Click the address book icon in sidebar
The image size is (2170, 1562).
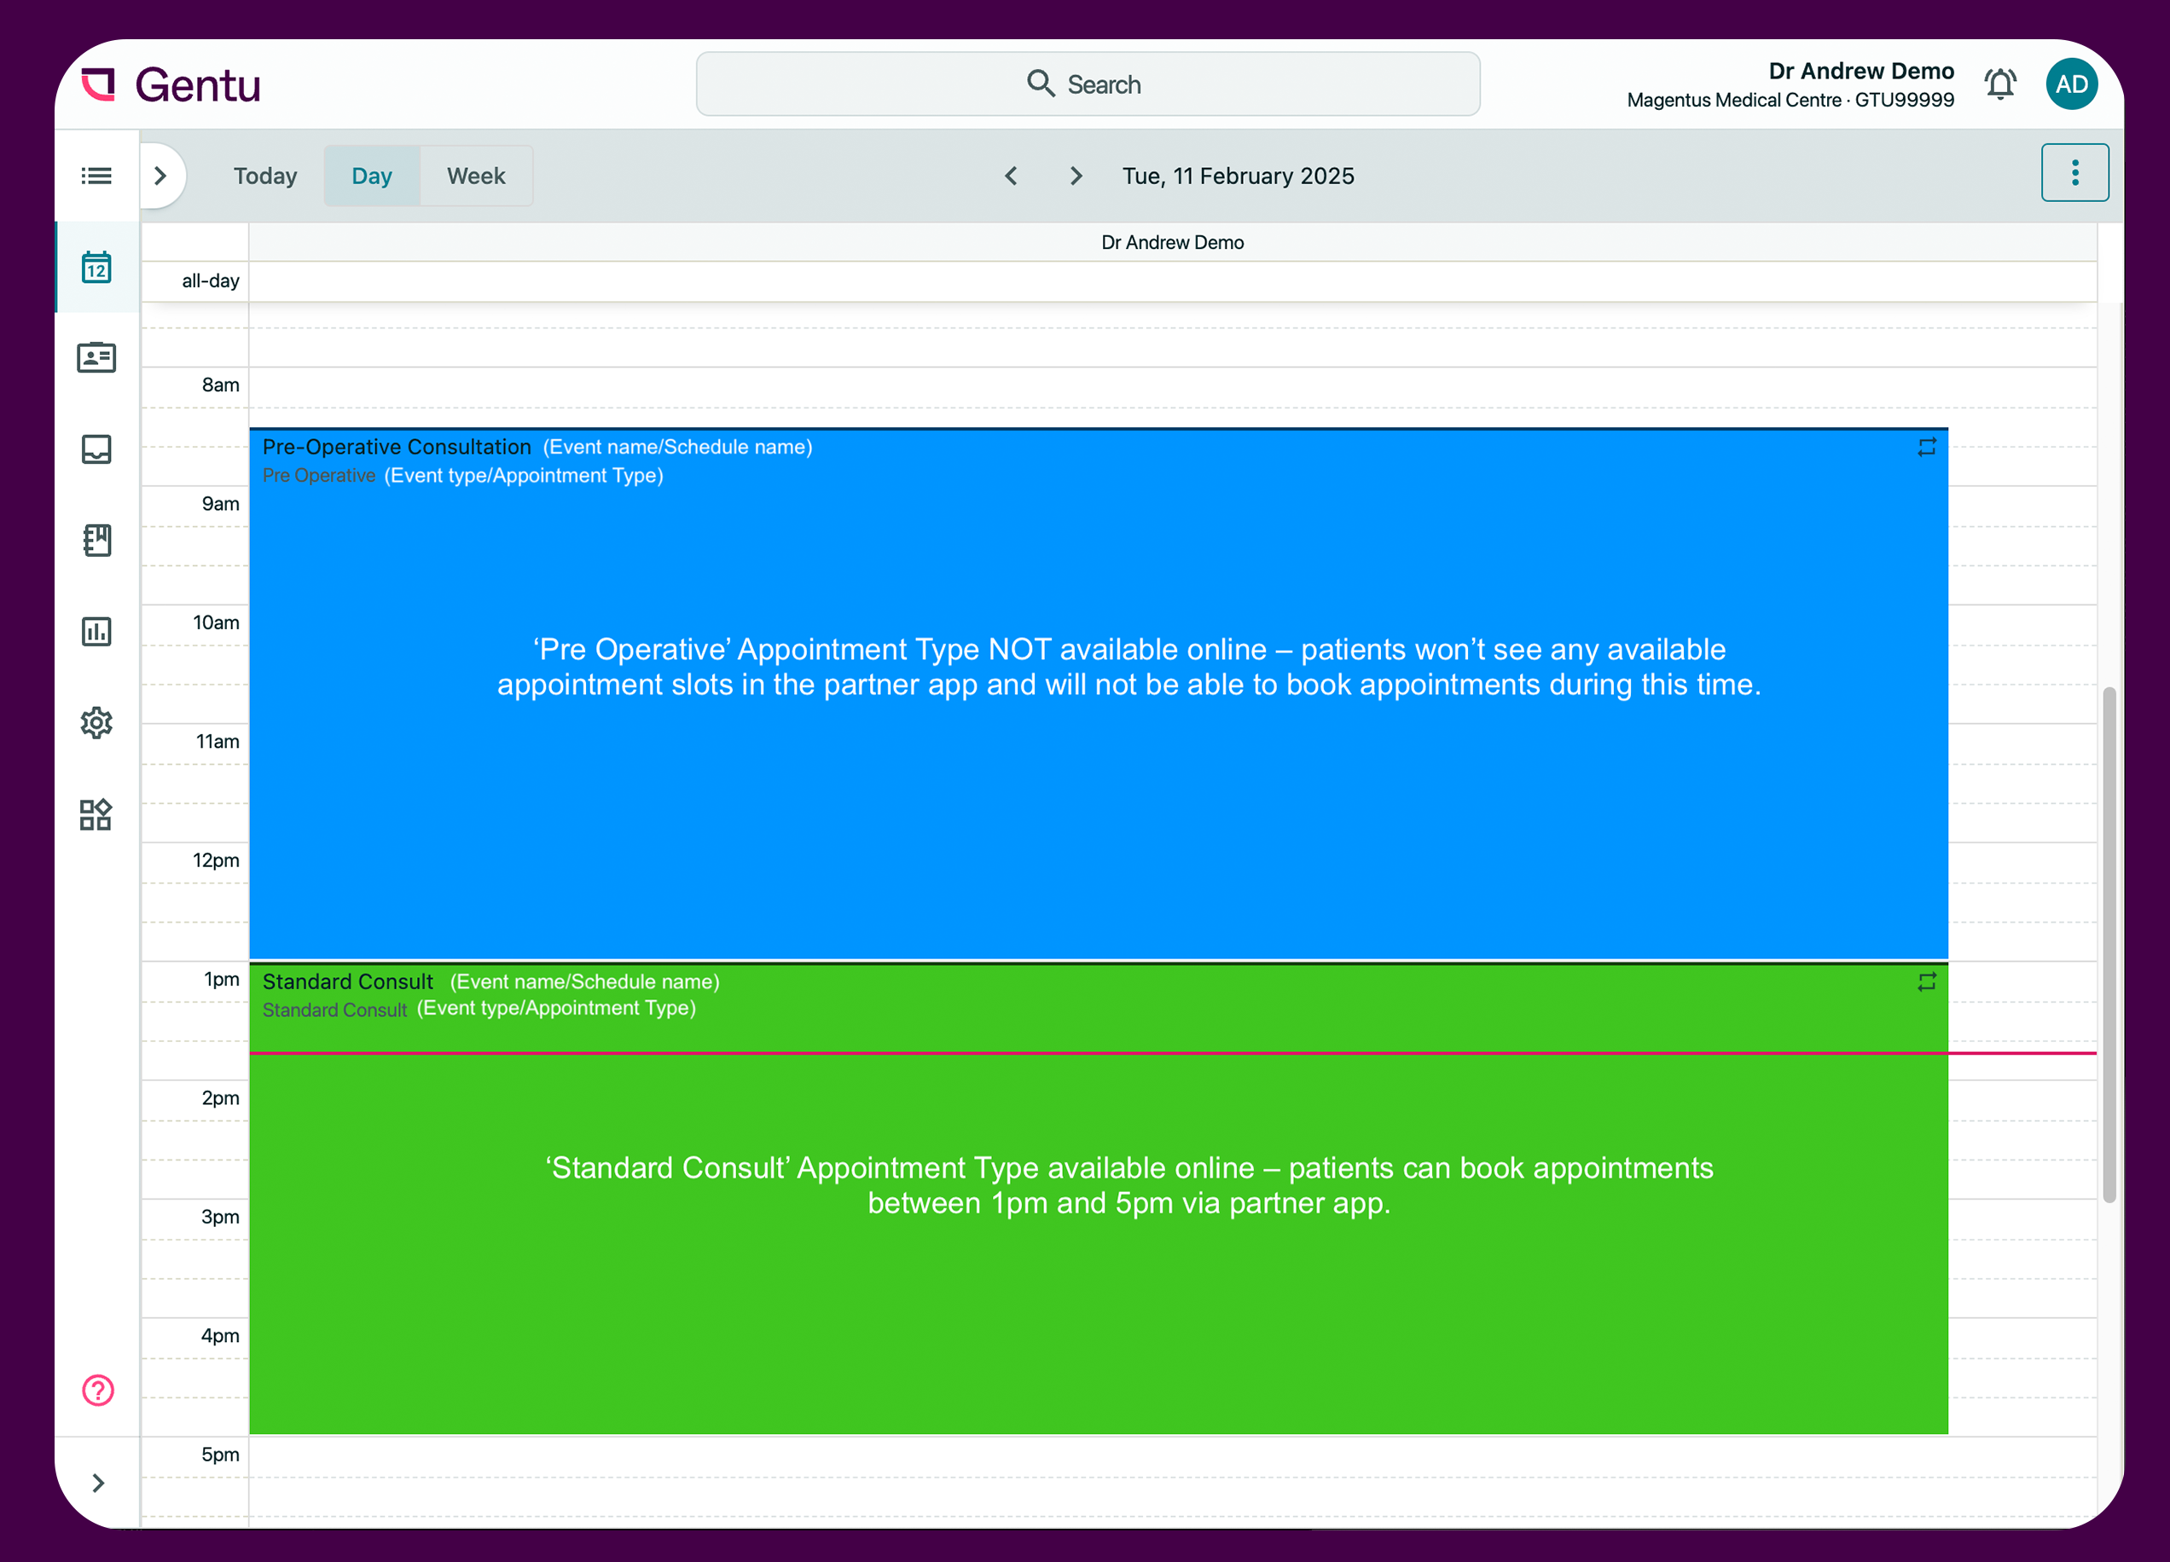click(x=96, y=541)
